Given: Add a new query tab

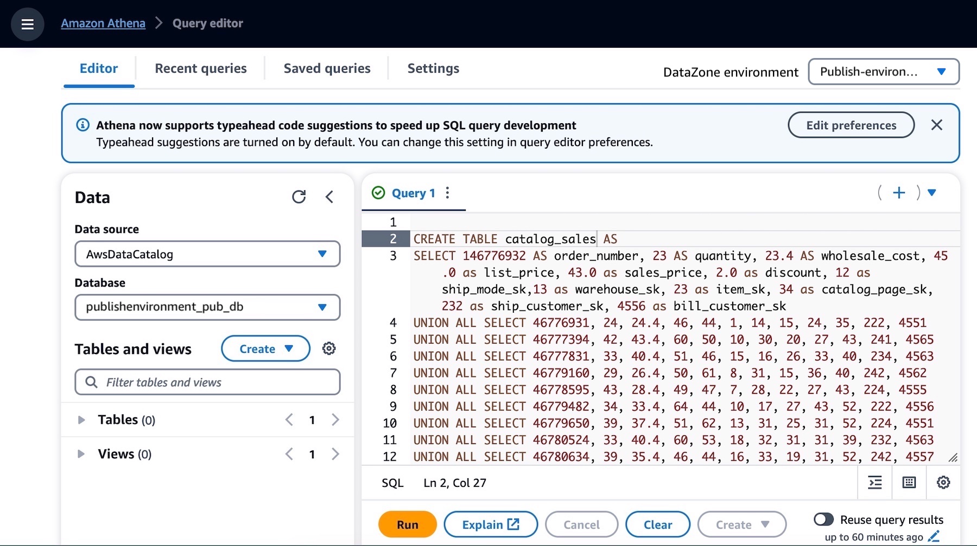Looking at the screenshot, I should tap(899, 193).
